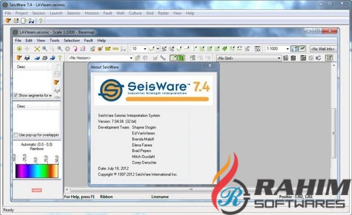
Task: Click the orange folder icon beside the Desc list
Action: click(56, 82)
